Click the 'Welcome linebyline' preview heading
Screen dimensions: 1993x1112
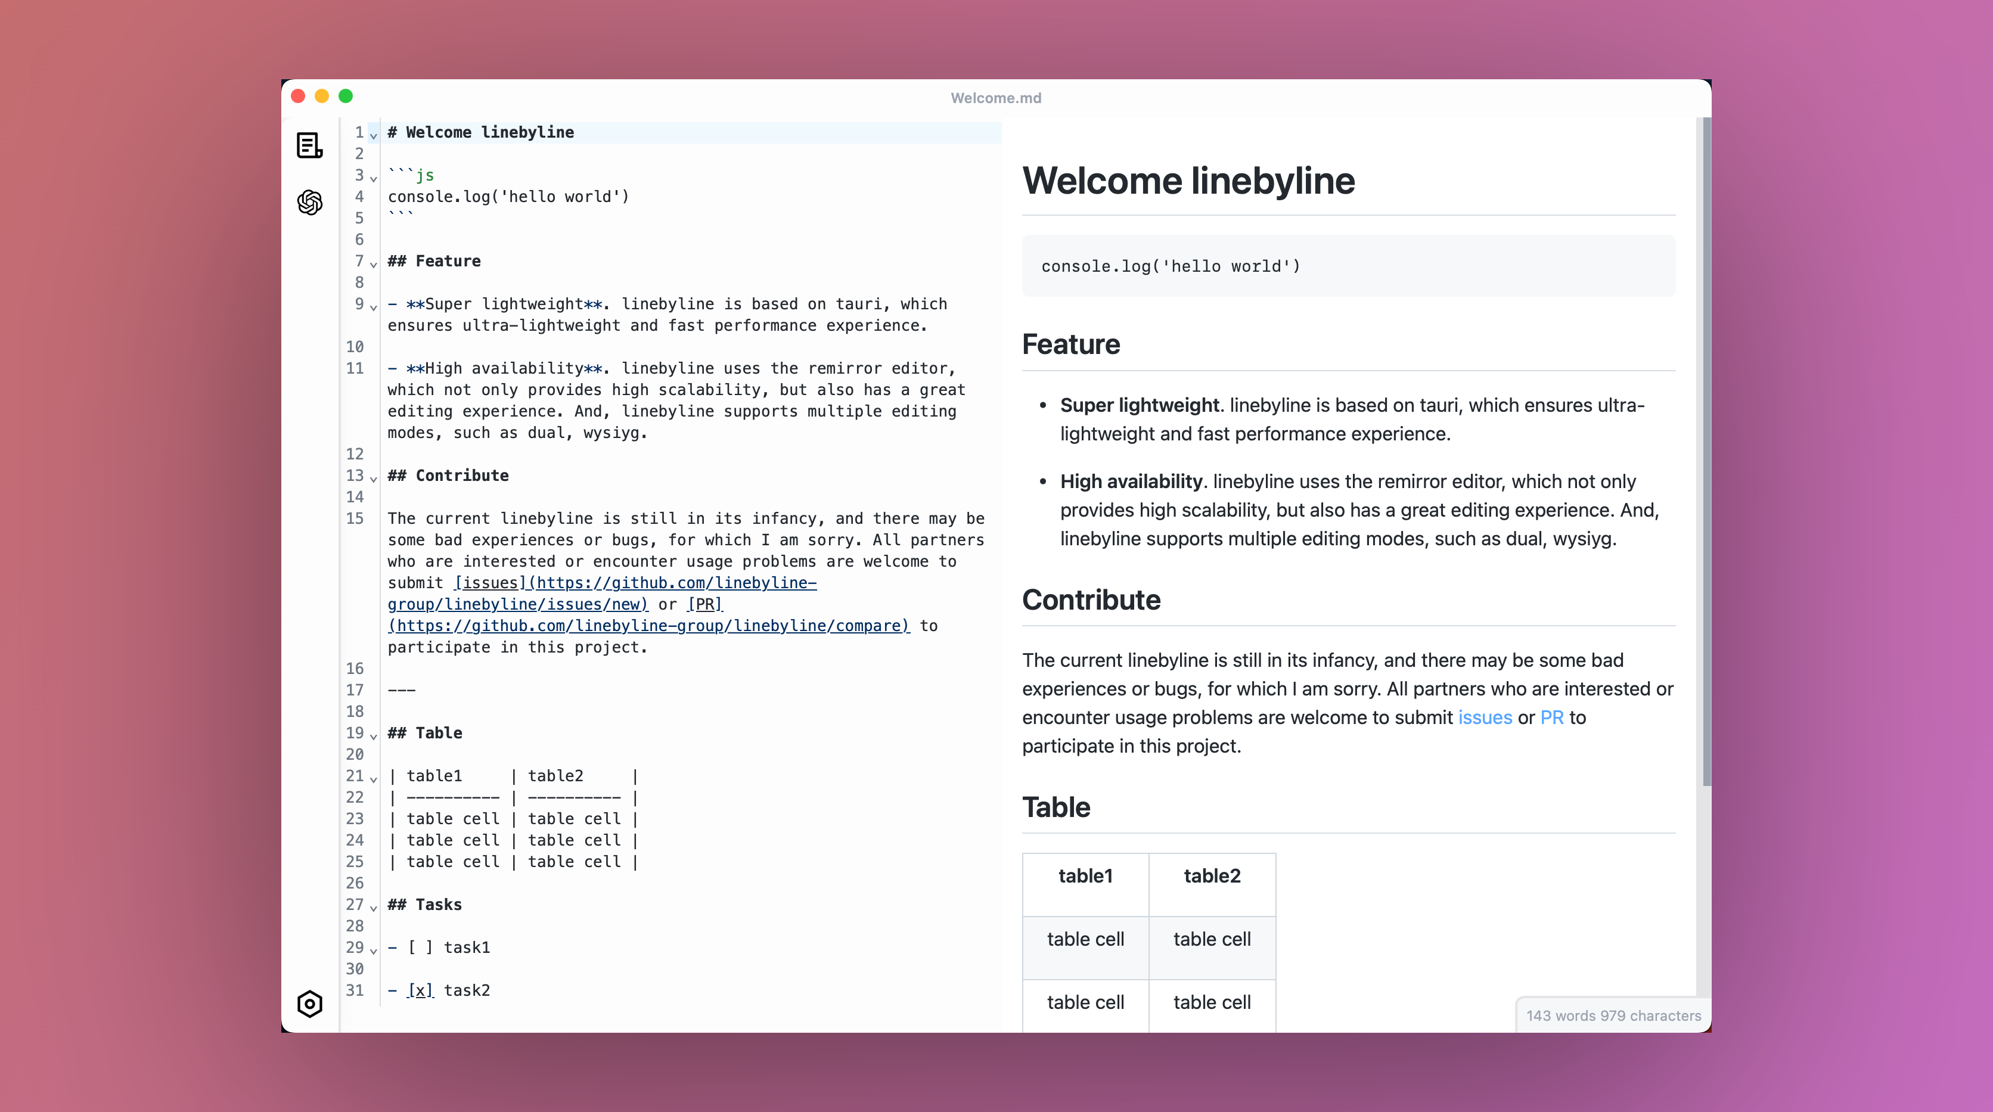[x=1188, y=181]
